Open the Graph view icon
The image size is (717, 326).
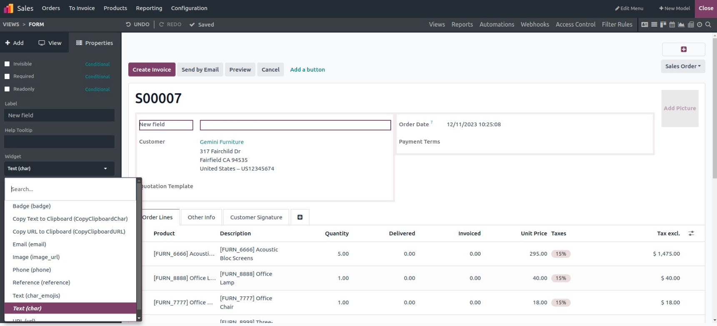coord(681,25)
